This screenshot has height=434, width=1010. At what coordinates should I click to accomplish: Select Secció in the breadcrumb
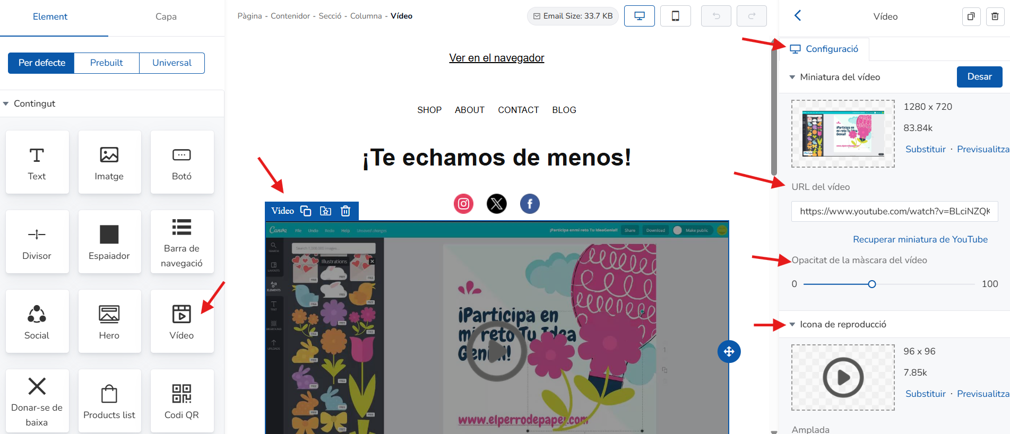tap(330, 16)
